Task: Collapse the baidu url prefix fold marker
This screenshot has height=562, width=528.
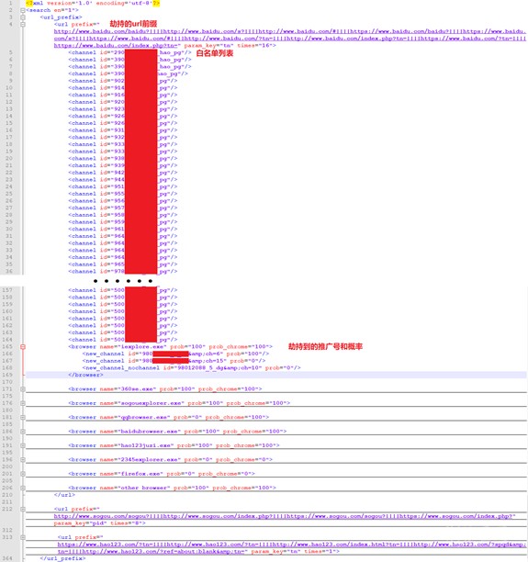Action: point(23,25)
